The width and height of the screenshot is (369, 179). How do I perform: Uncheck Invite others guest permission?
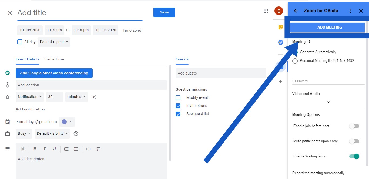(178, 106)
